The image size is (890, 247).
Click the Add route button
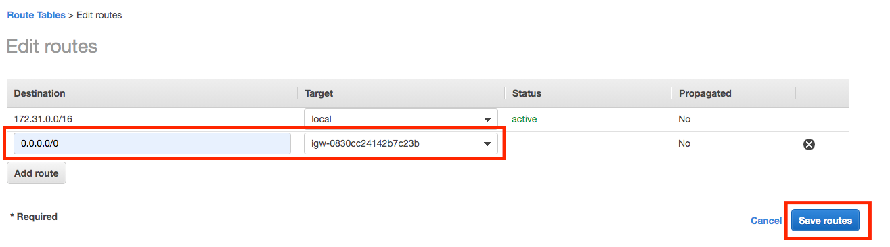37,173
